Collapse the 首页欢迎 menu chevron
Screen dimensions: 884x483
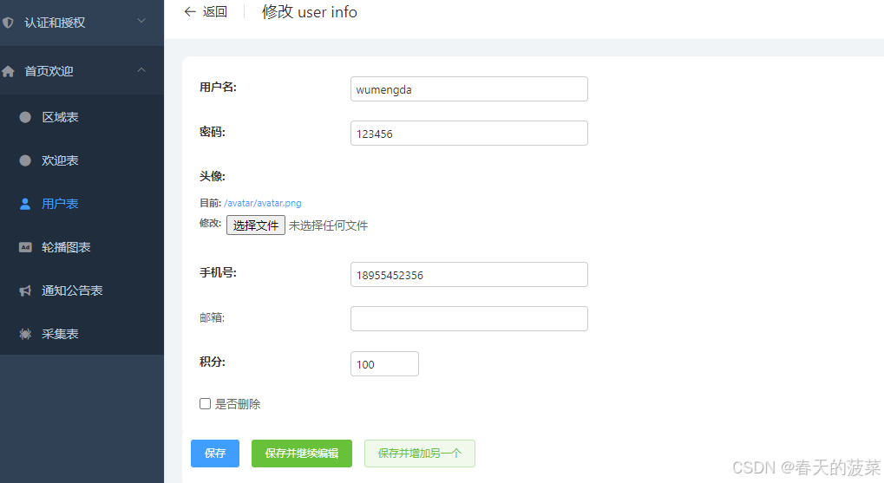[x=141, y=70]
